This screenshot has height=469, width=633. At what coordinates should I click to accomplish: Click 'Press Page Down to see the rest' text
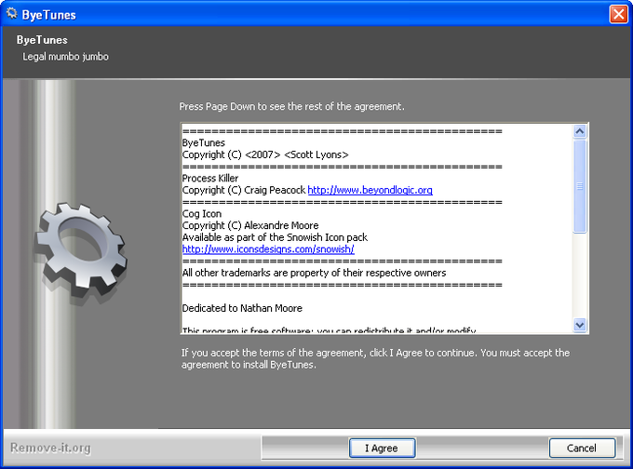tap(291, 107)
